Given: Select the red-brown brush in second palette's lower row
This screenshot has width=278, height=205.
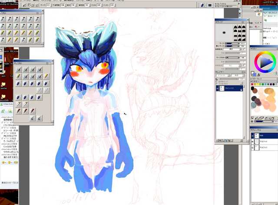Looking at the screenshot, I should tap(19, 111).
